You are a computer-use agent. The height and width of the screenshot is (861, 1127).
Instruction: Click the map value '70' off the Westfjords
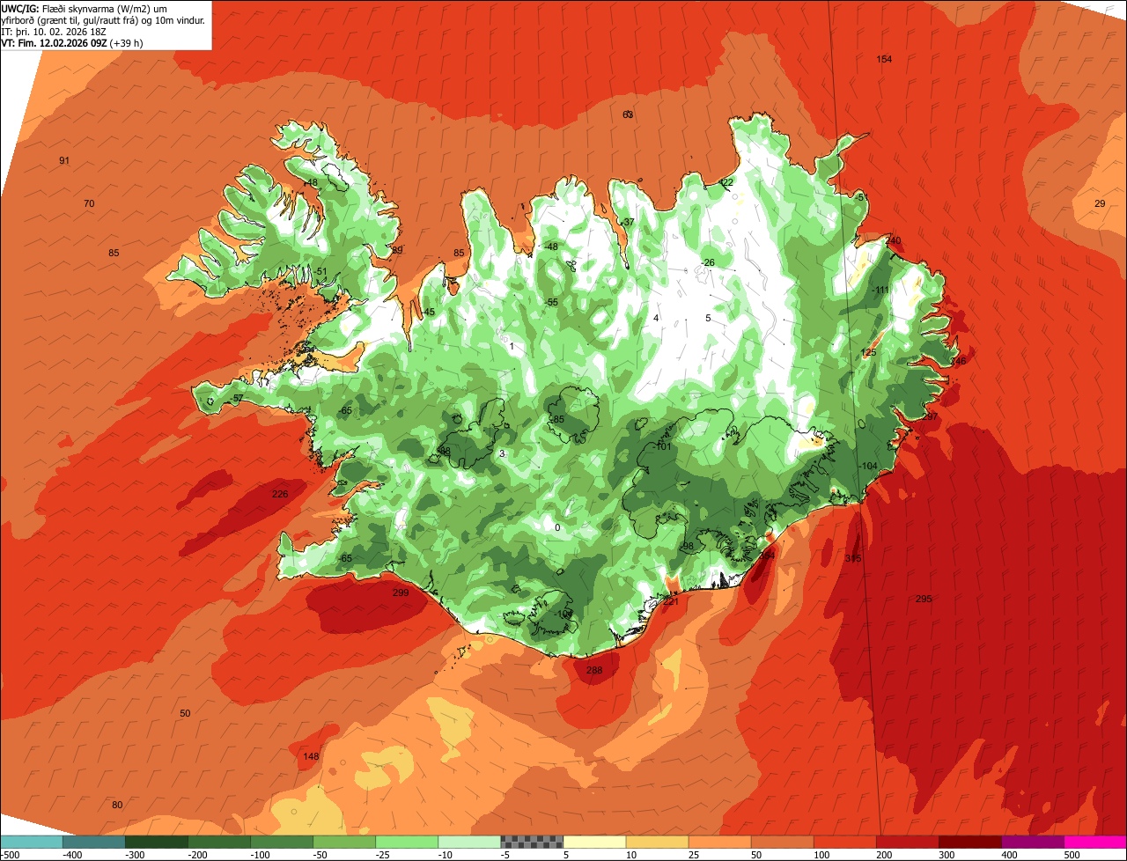tap(89, 203)
